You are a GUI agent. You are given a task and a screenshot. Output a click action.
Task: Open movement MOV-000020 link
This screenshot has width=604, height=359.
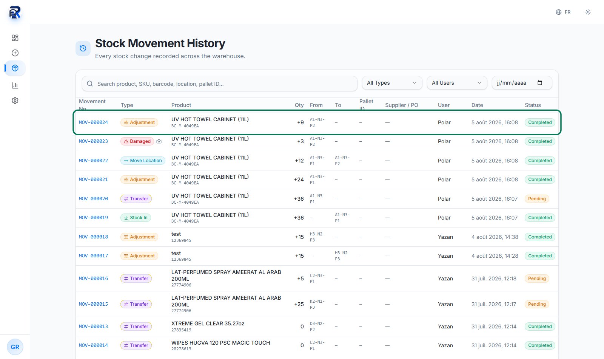coord(93,199)
